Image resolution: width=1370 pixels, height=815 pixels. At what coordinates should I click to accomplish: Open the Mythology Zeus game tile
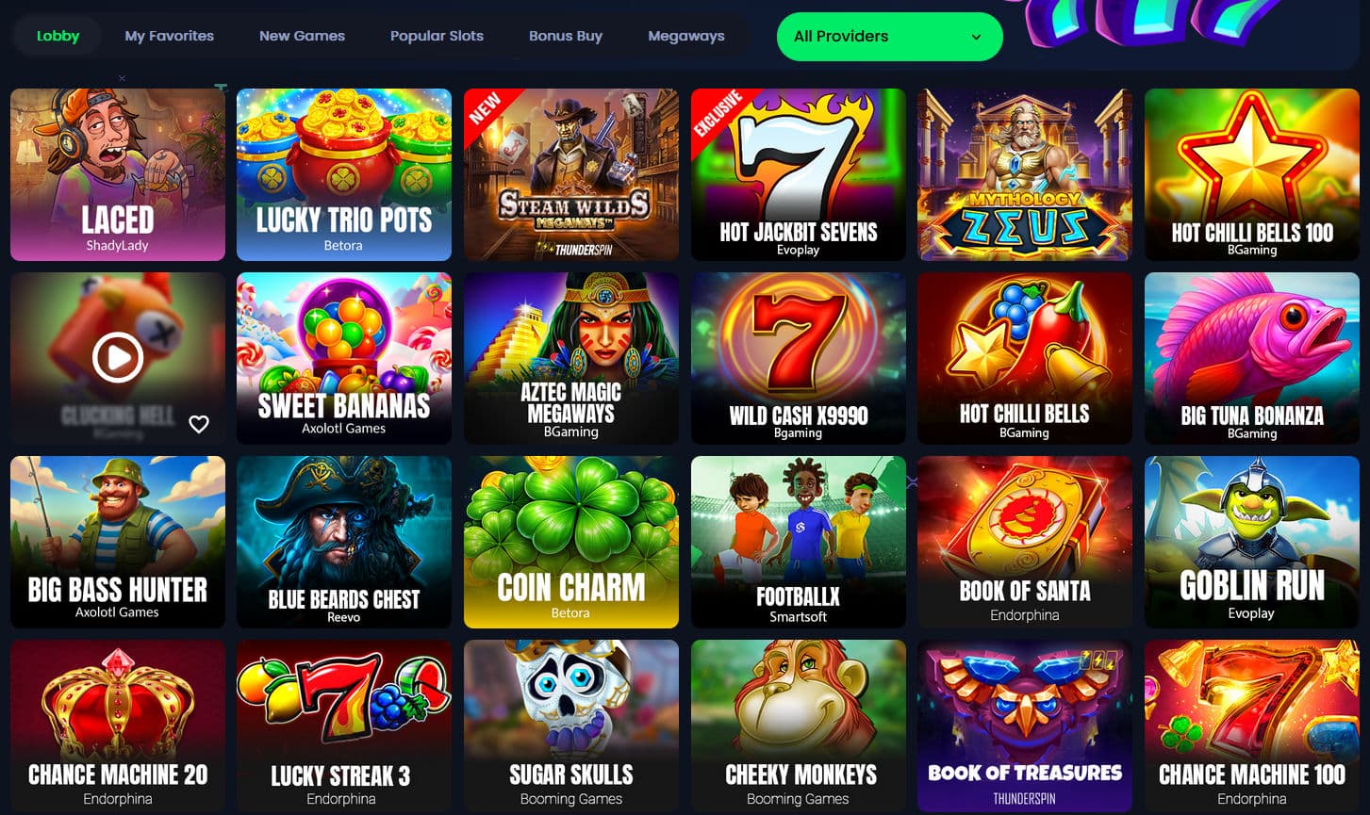pyautogui.click(x=1025, y=174)
